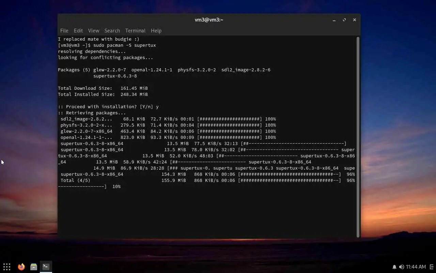Click the 'openal-1.24.1-1-...' download row

click(x=168, y=137)
